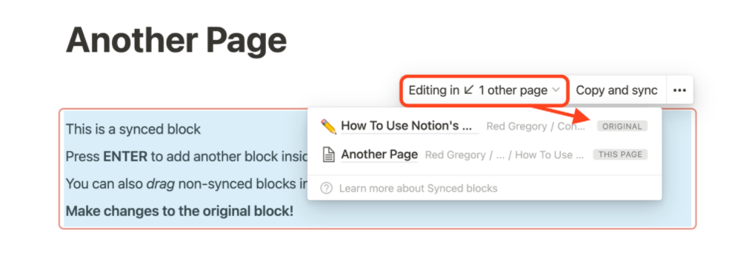Screen dimensions: 755x279
Task: Click the Make changes to the original block text
Action: click(x=179, y=211)
